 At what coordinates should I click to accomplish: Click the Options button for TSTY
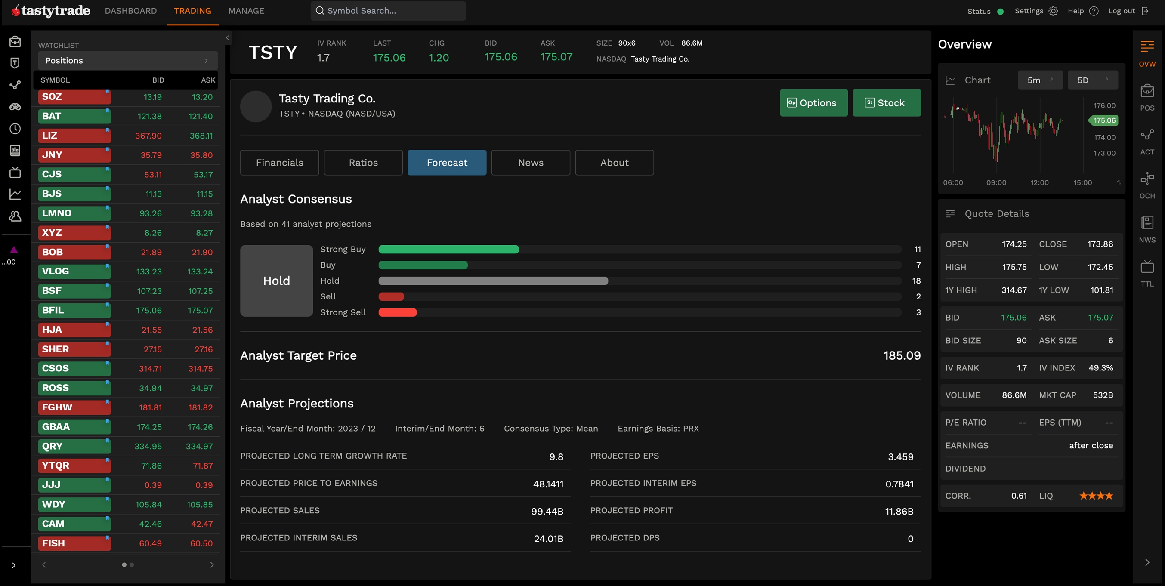(x=813, y=103)
